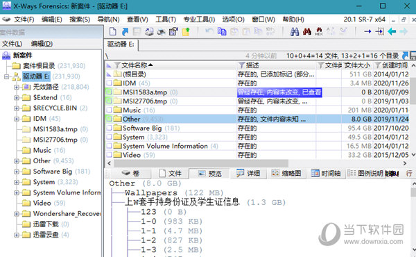Open the 选项(O) menu

point(233,19)
